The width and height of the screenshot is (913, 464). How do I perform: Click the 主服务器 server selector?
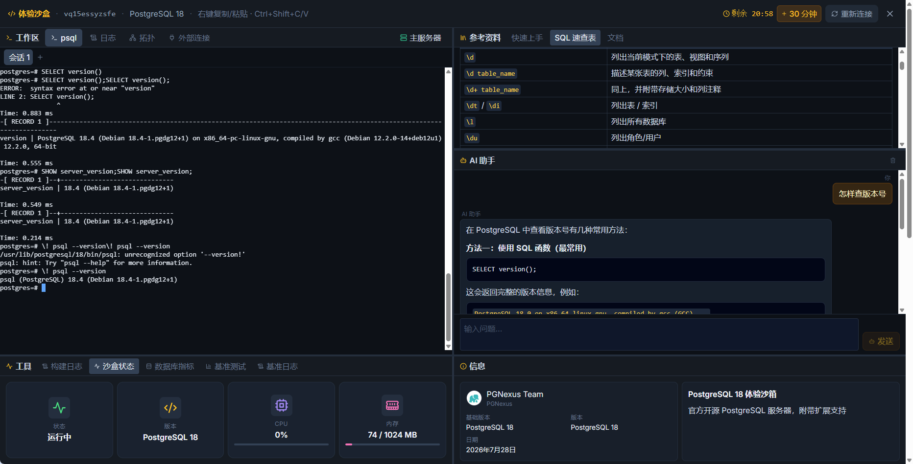421,38
